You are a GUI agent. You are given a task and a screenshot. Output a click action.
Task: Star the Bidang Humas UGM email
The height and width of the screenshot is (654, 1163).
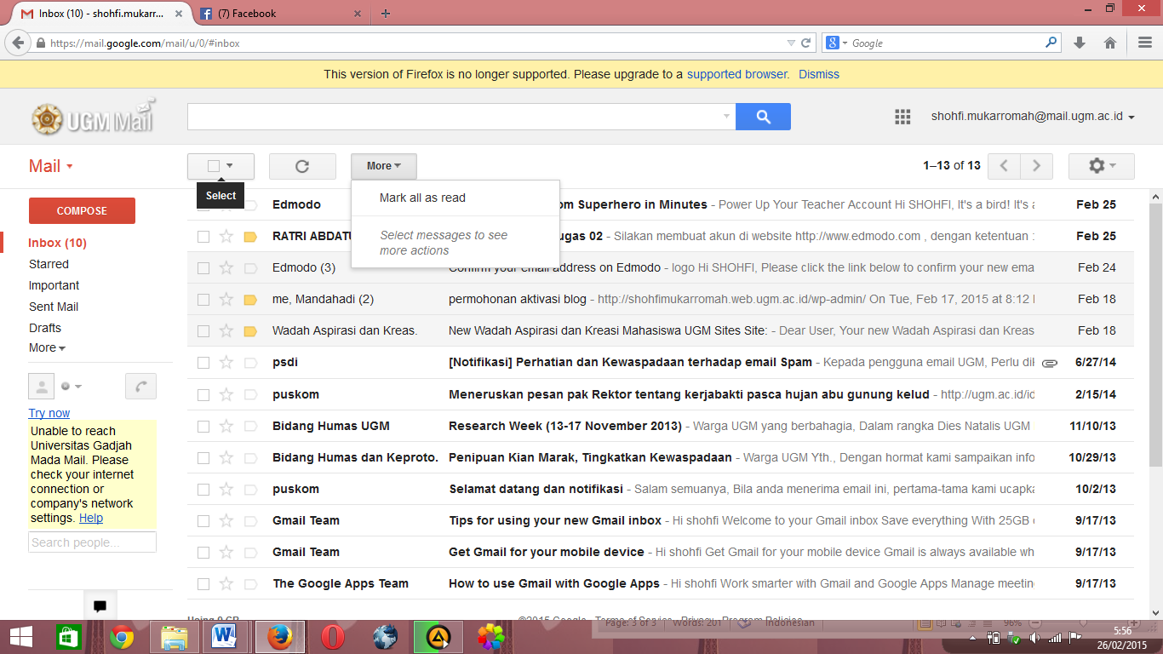point(226,426)
